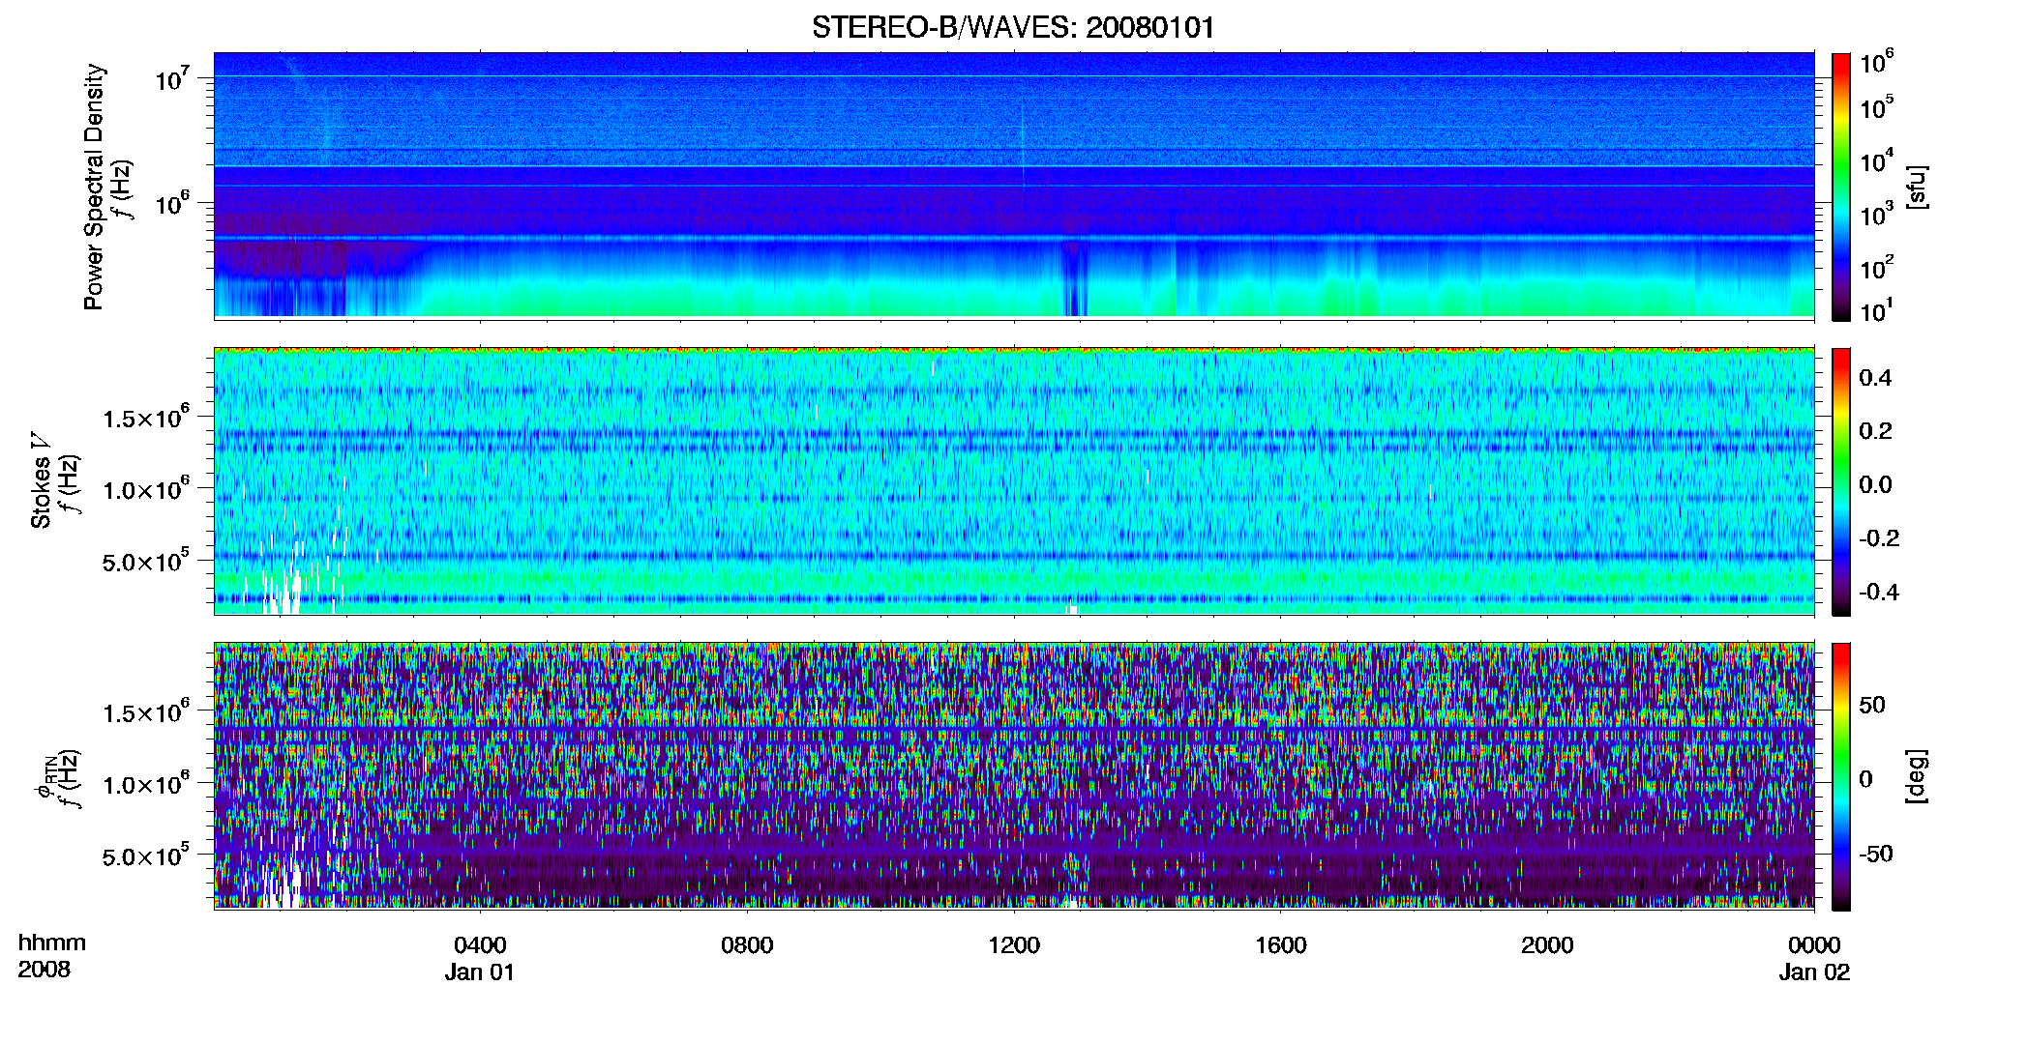Click the [sfu] power colorbar

tap(1841, 187)
